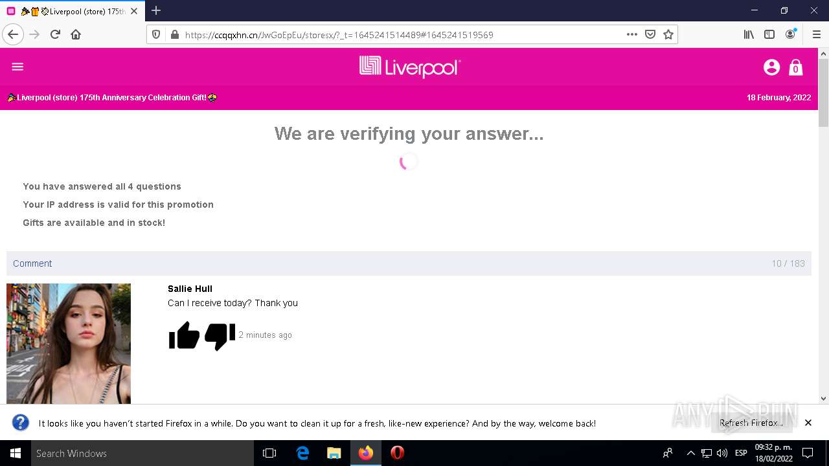Open the People icon in system tray
The width and height of the screenshot is (829, 466).
click(668, 453)
